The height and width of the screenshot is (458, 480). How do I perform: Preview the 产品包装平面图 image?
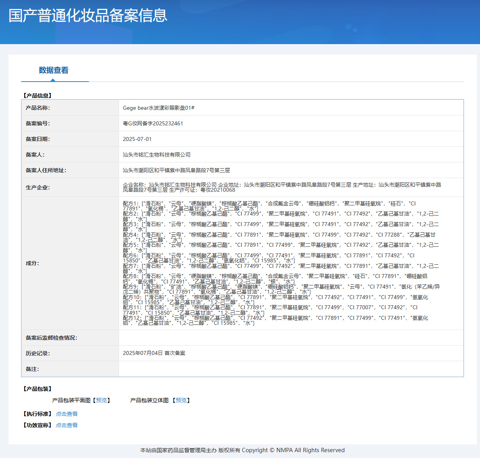pyautogui.click(x=101, y=400)
